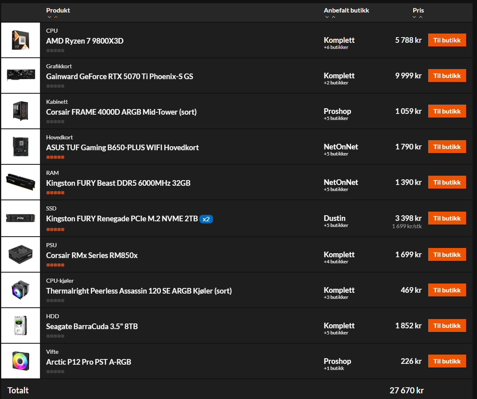Open Proshop store for Corsair case
Image resolution: width=477 pixels, height=399 pixels.
[337, 111]
